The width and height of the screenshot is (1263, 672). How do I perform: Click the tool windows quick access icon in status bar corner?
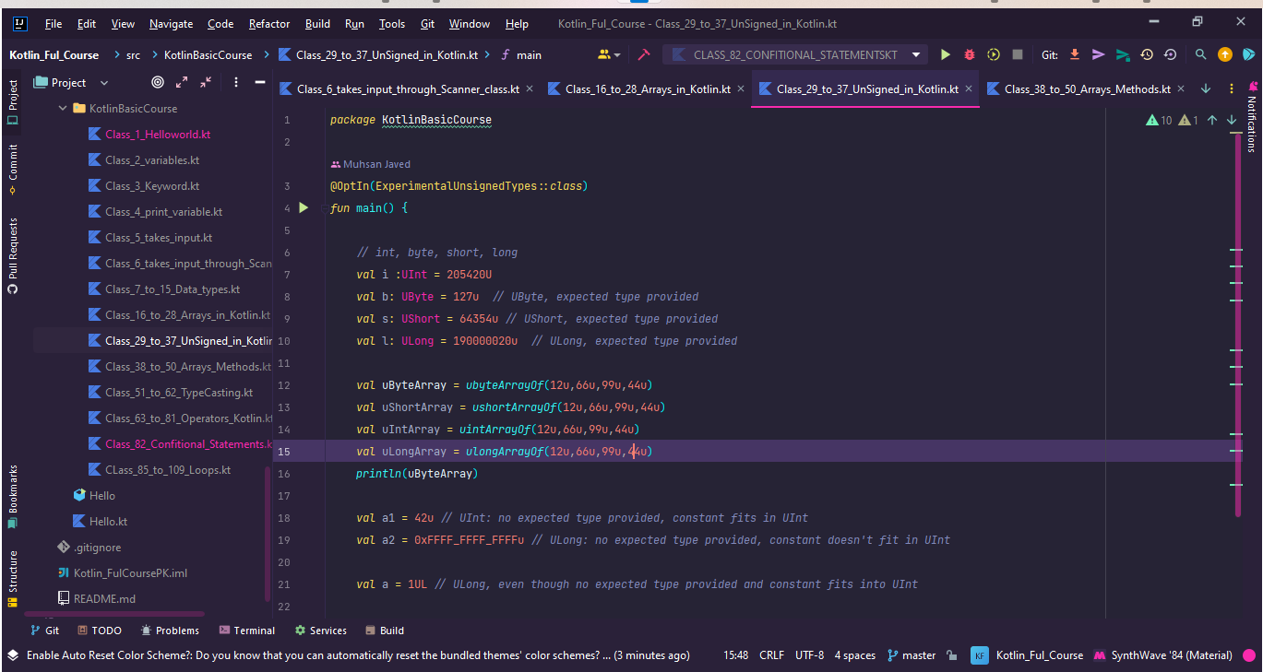coord(12,655)
